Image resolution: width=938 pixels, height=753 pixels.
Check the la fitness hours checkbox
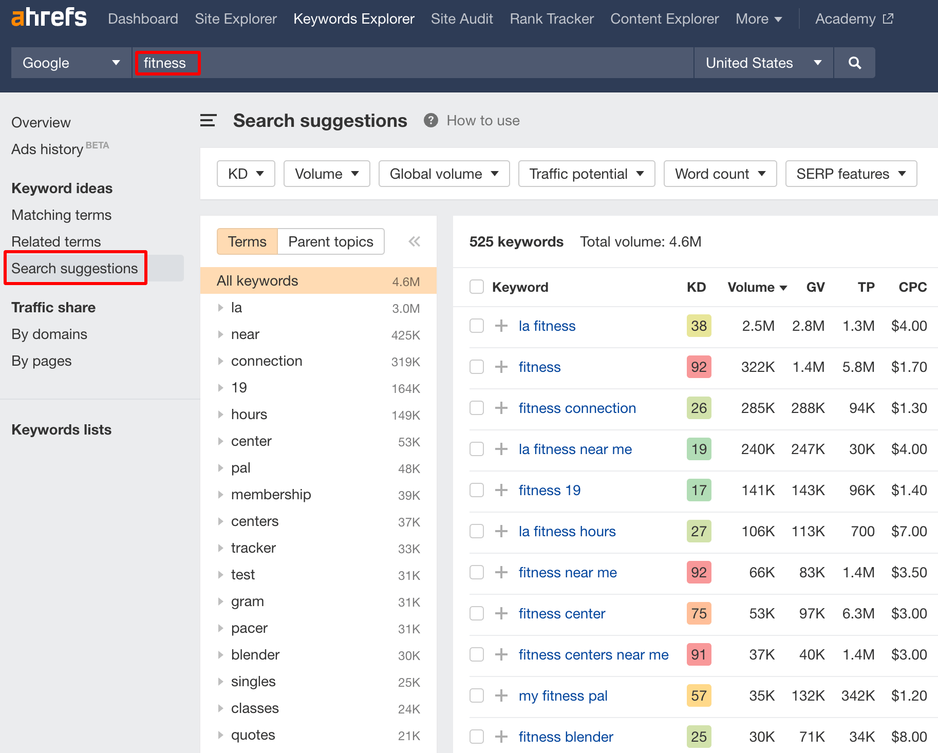(477, 531)
